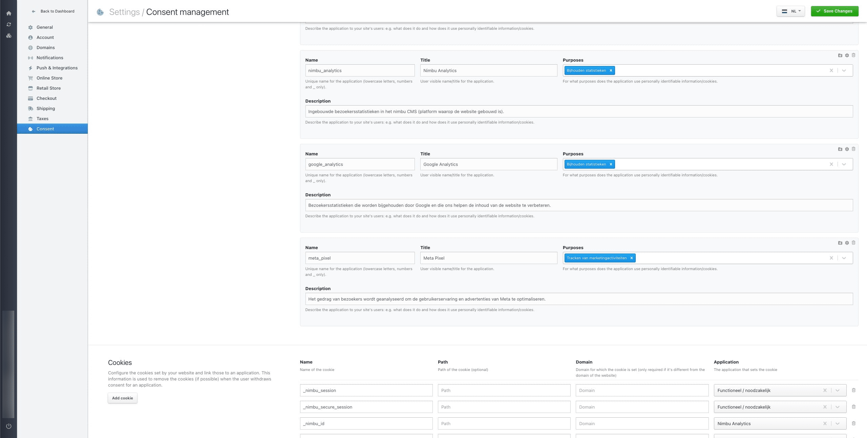Click the home icon in left rail
Viewport: 867px width, 438px height.
coord(9,14)
